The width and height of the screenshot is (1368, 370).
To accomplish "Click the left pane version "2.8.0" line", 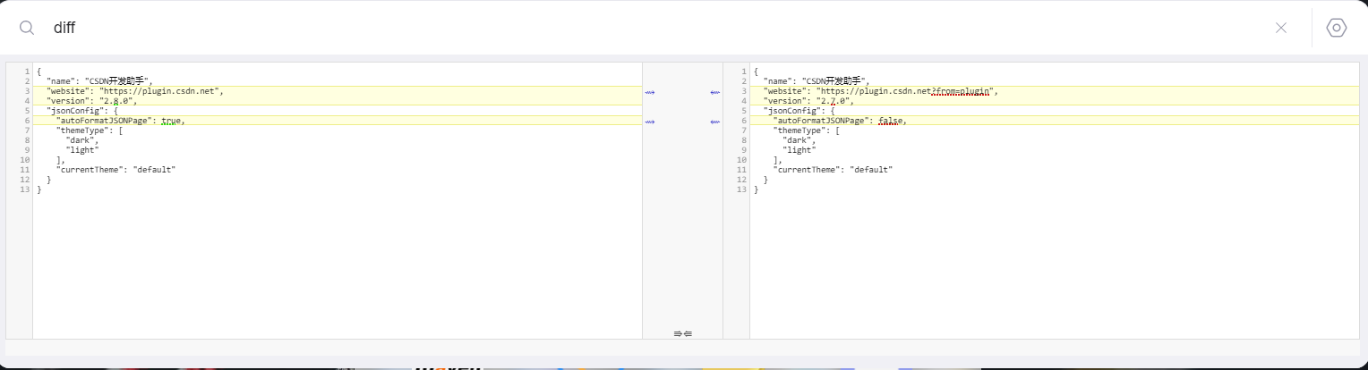I will tap(91, 101).
